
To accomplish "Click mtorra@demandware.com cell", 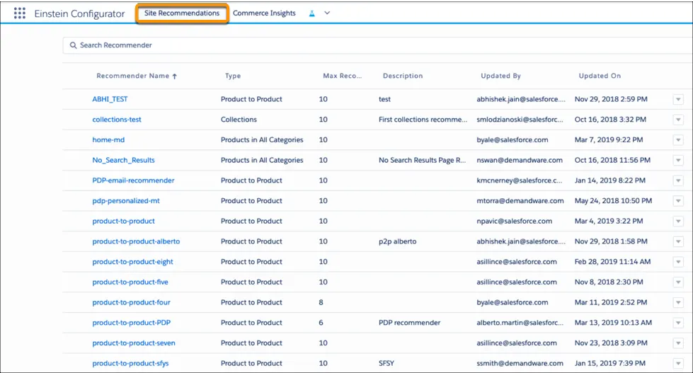I will pyautogui.click(x=520, y=200).
